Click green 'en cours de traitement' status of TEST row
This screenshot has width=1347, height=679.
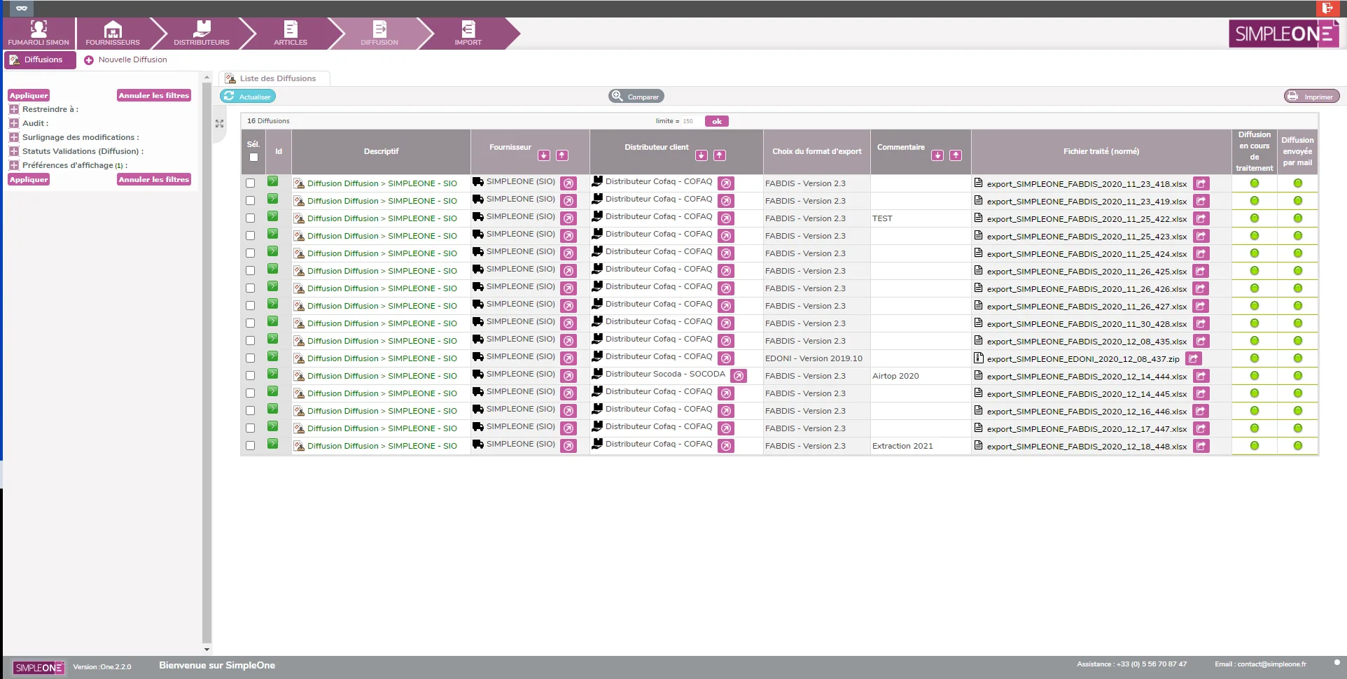coord(1255,218)
